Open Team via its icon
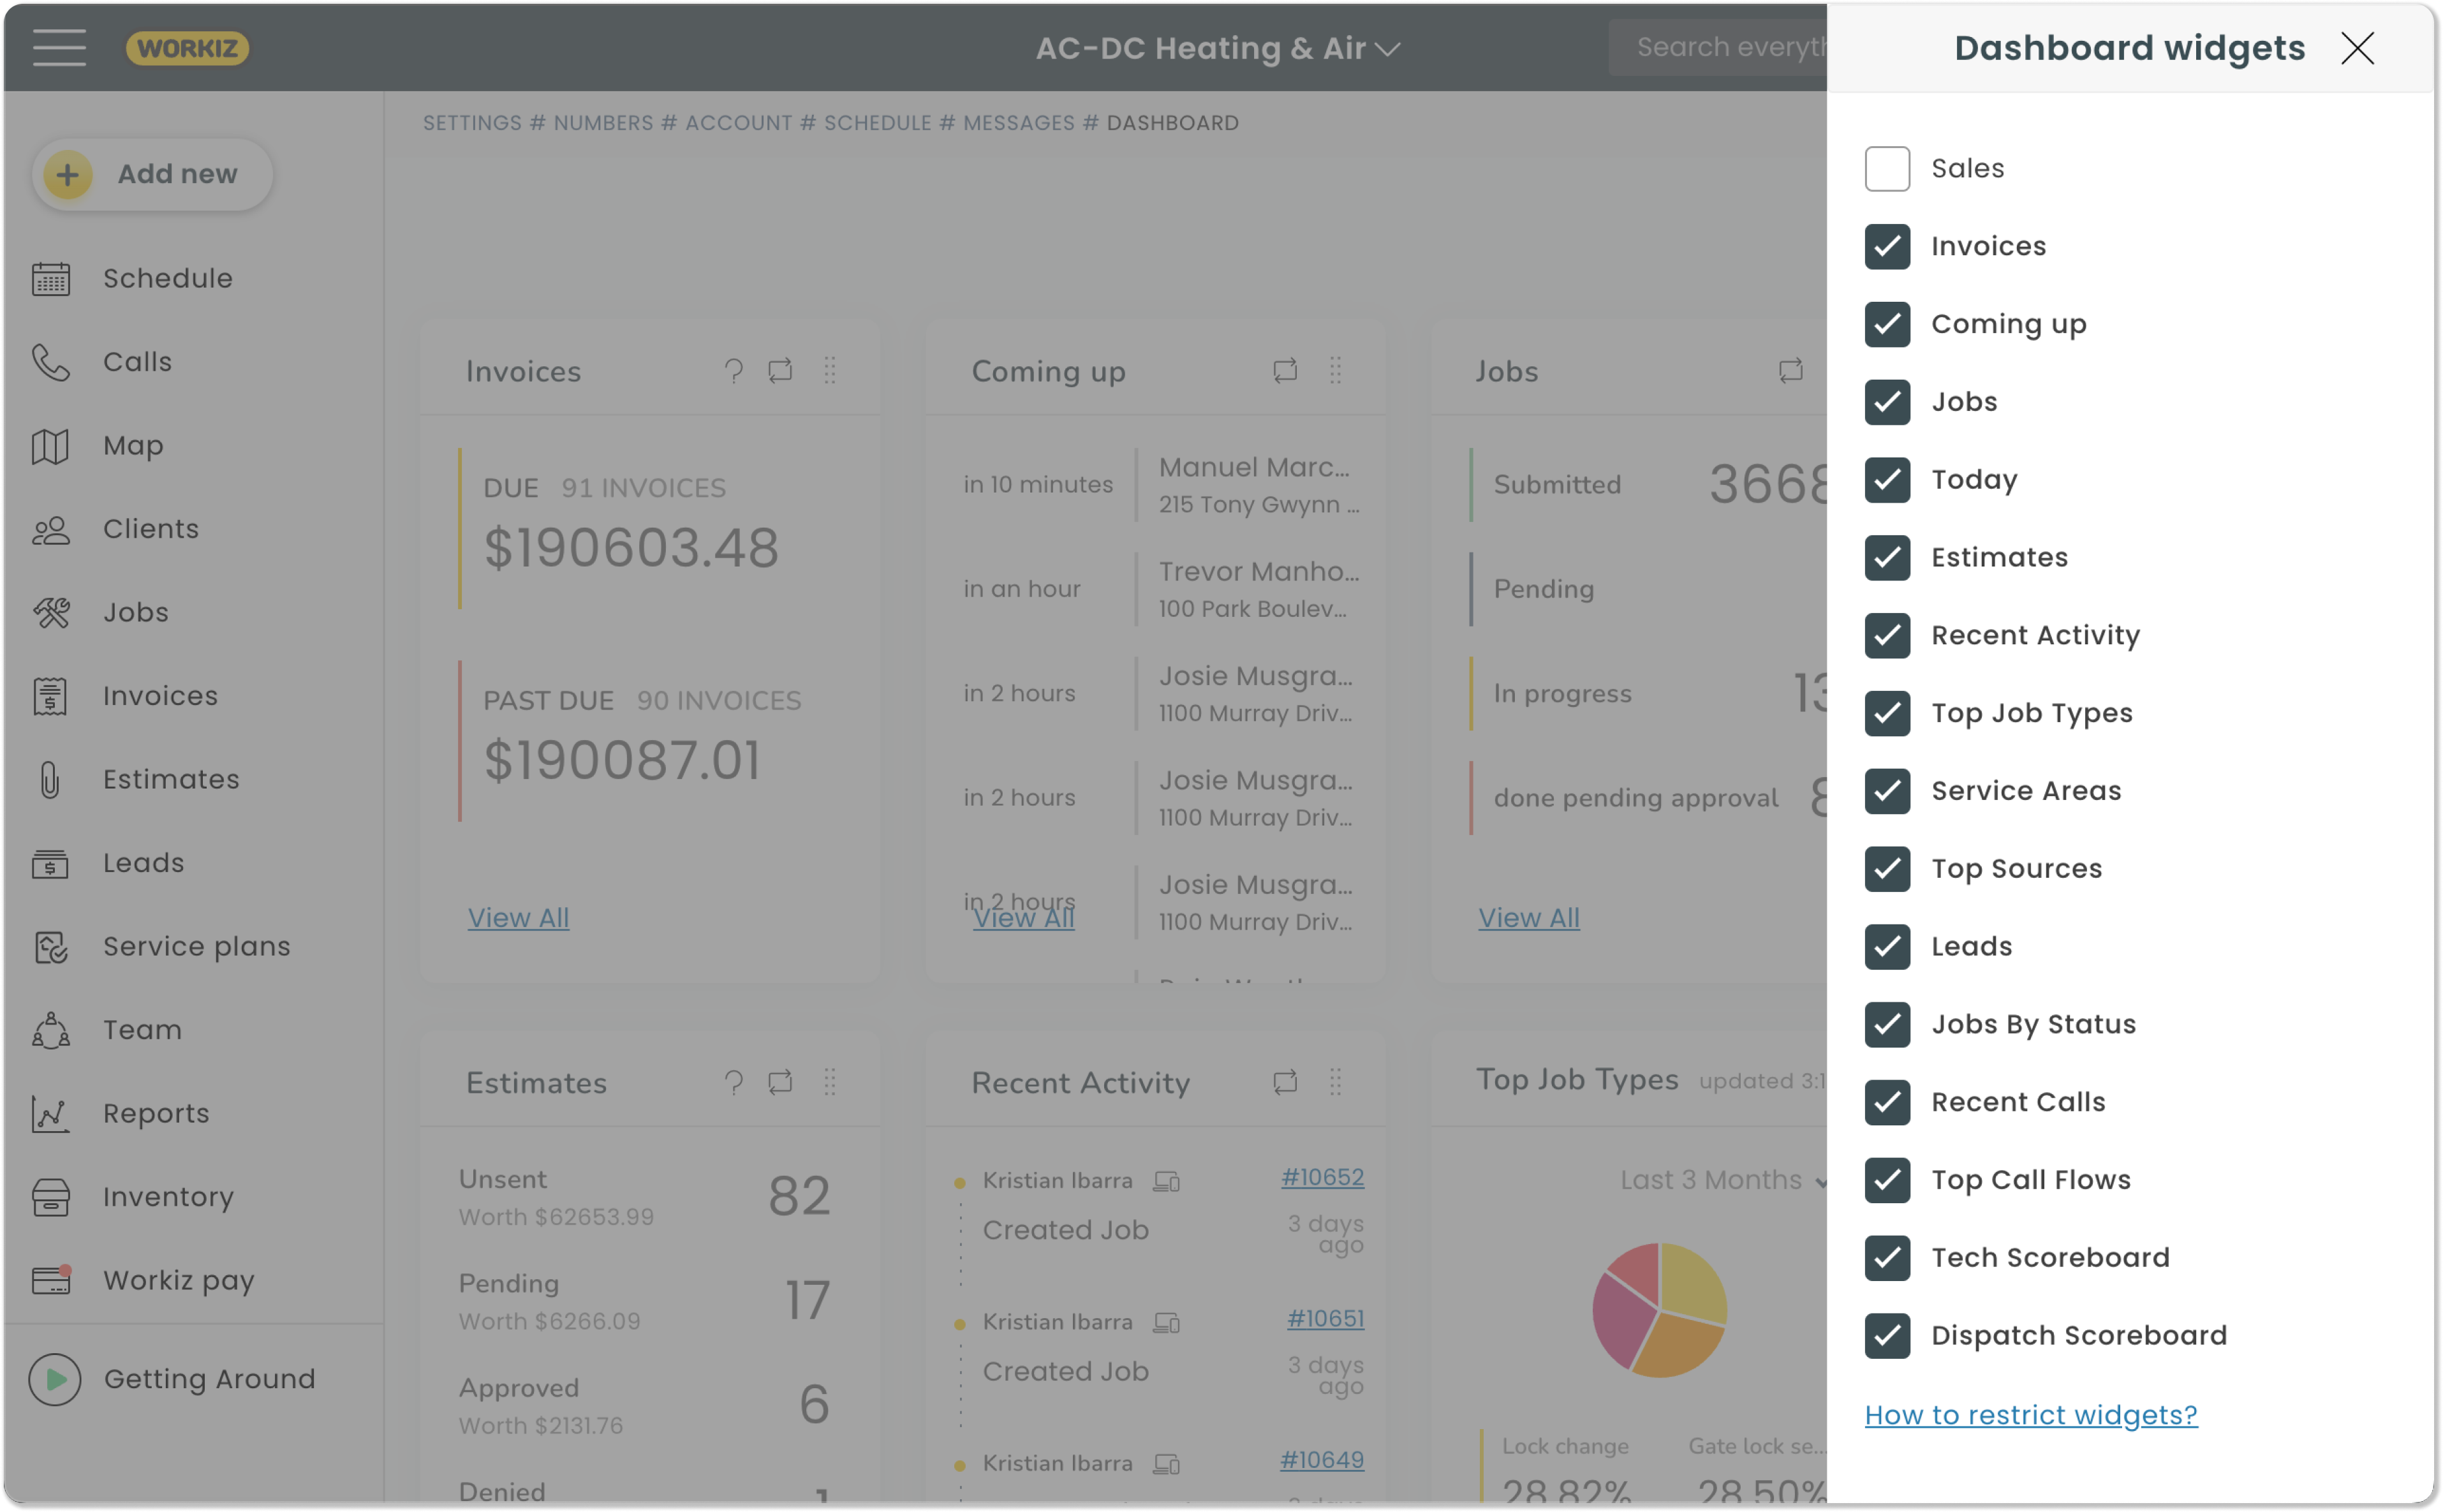The image size is (2443, 1512). [x=50, y=1030]
